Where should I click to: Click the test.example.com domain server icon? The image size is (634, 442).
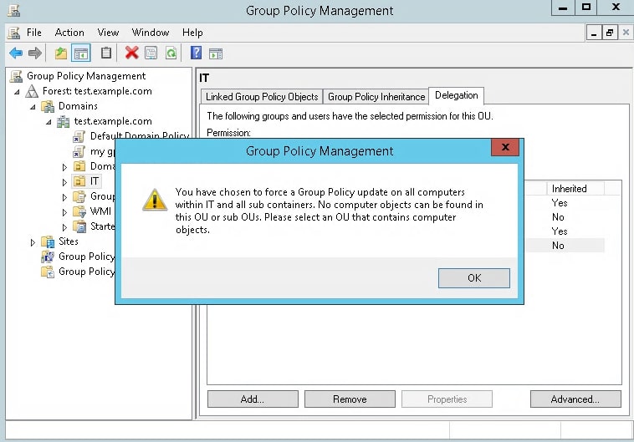(x=63, y=121)
